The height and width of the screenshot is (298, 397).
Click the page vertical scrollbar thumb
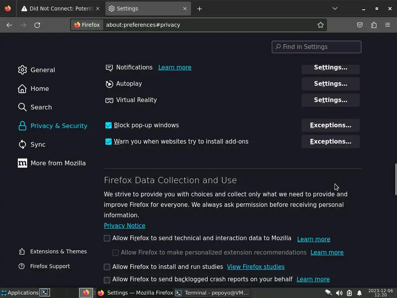(x=395, y=179)
